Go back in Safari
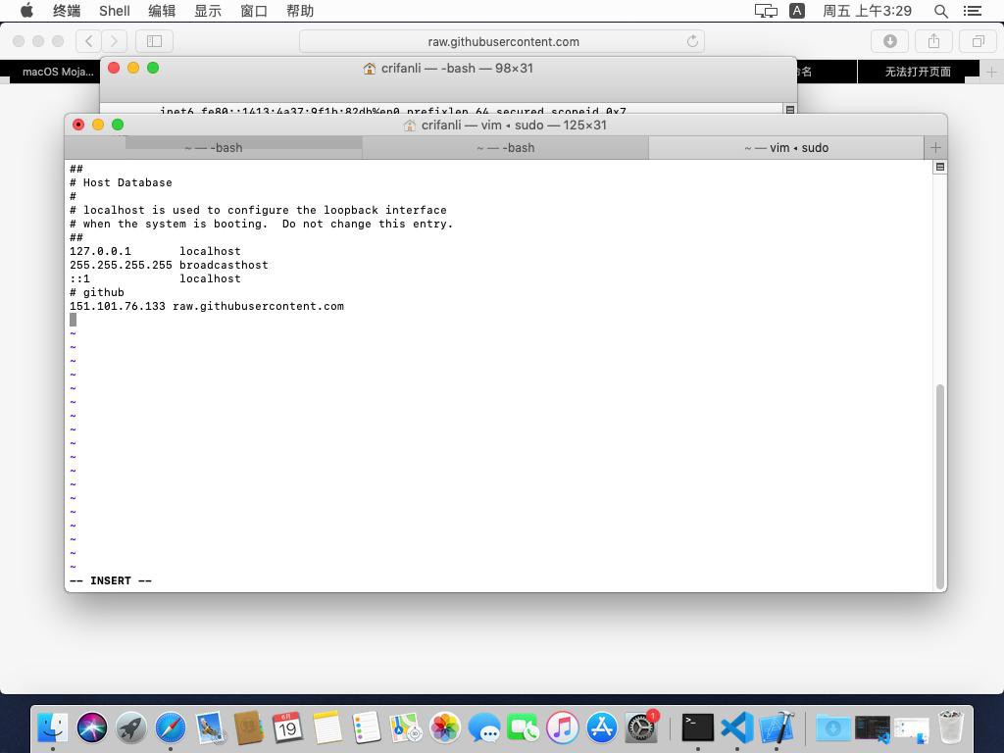Viewport: 1004px width, 753px height. click(x=89, y=41)
